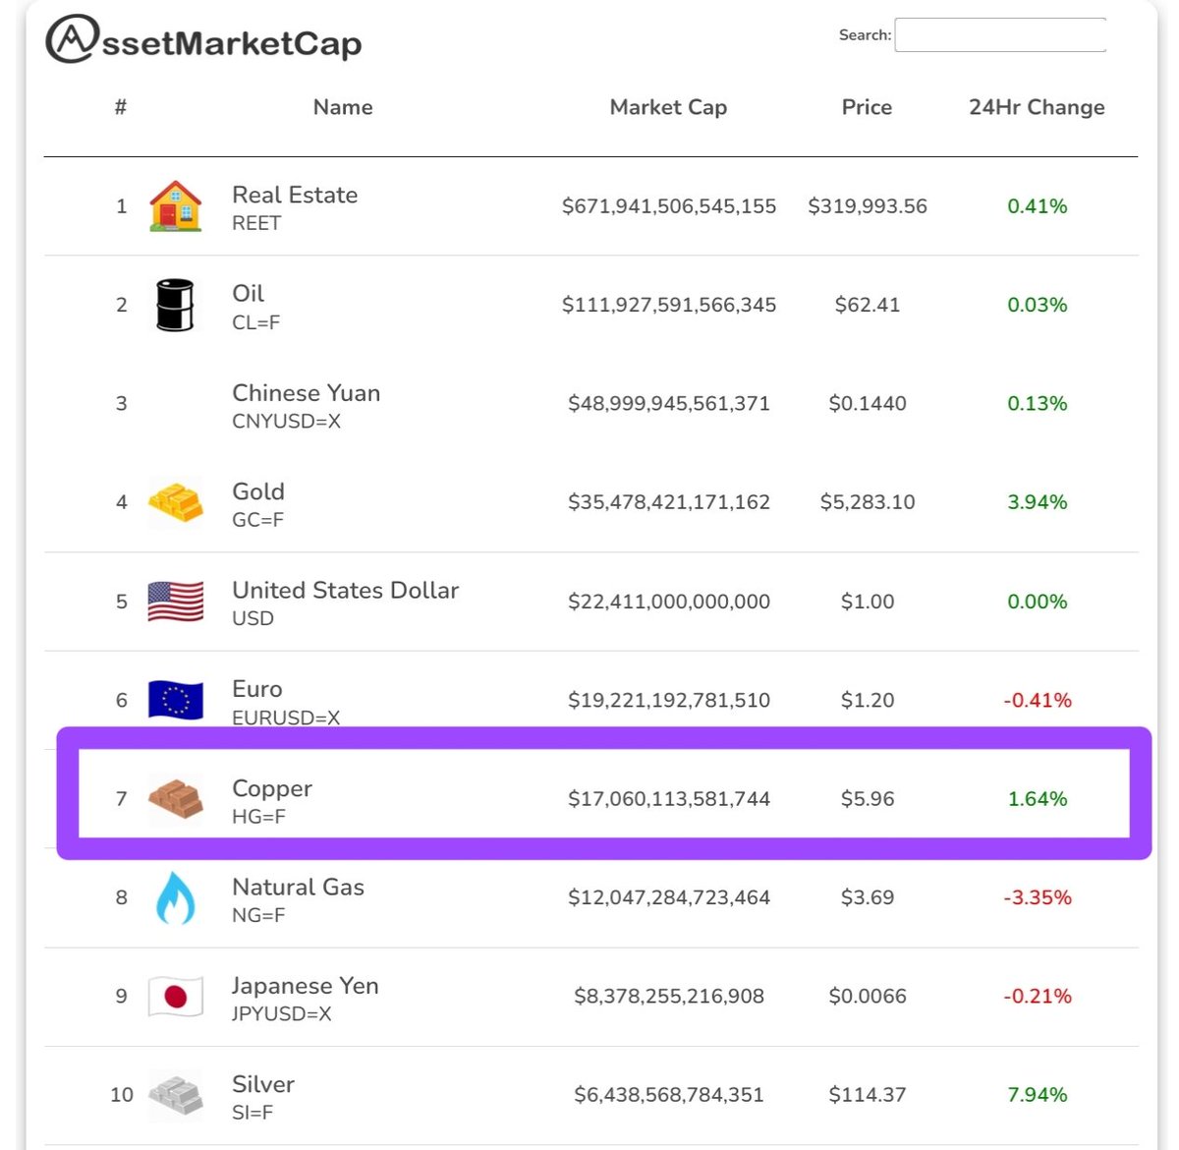This screenshot has width=1179, height=1150.
Task: Select the Euro flag icon
Action: tap(175, 700)
